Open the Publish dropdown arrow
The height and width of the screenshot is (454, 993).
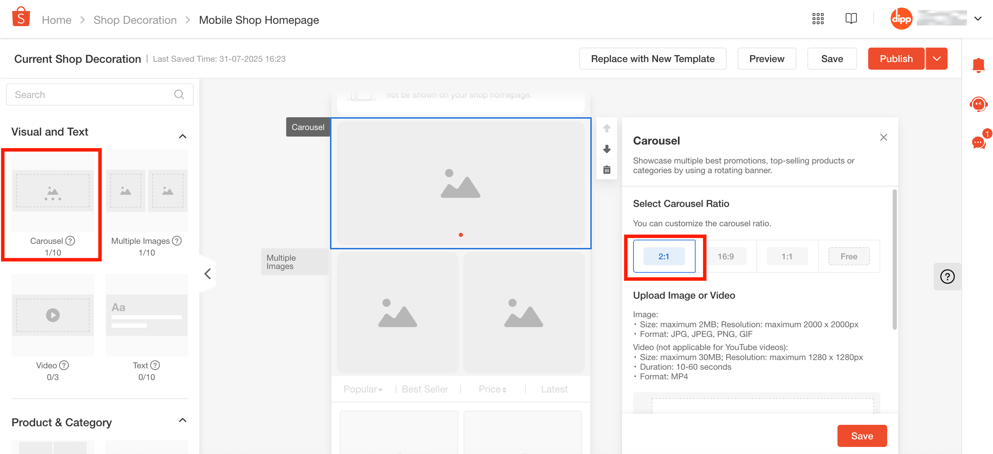936,59
